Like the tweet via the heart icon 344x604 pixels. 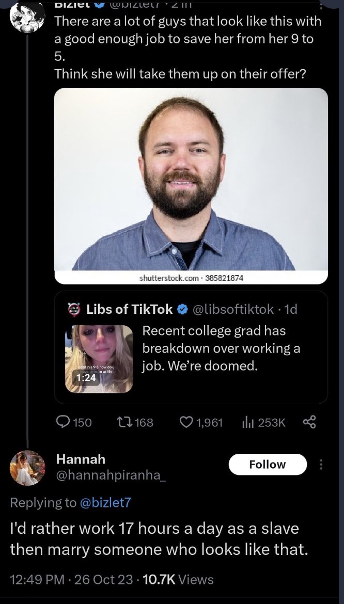(x=186, y=422)
